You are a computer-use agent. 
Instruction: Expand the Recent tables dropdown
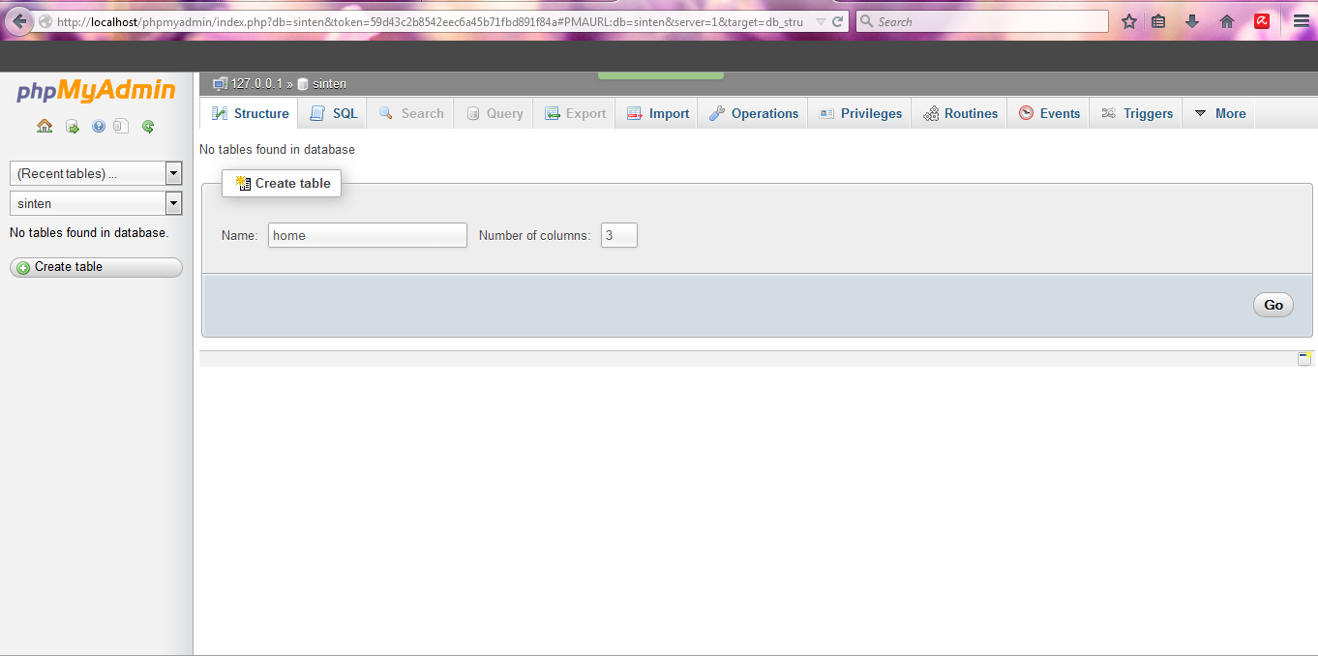coord(173,173)
